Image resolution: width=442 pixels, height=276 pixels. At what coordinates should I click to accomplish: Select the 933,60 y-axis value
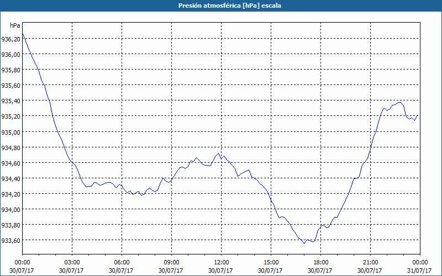(10, 241)
